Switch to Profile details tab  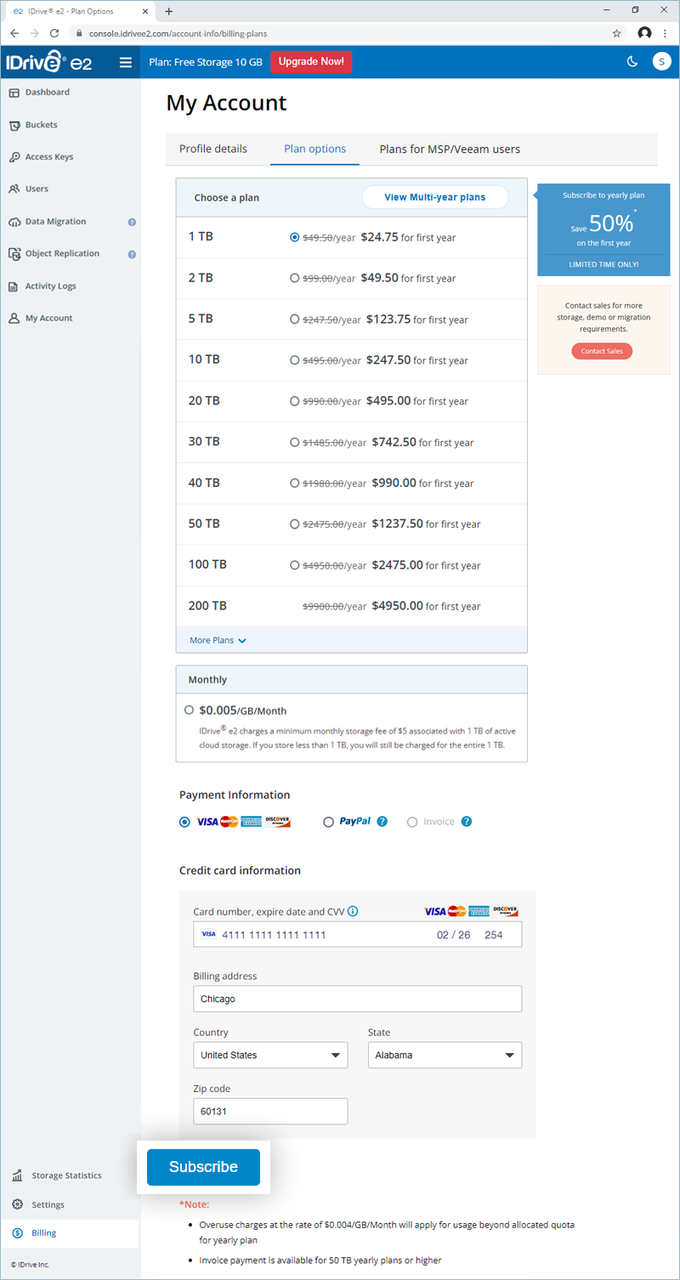(213, 149)
